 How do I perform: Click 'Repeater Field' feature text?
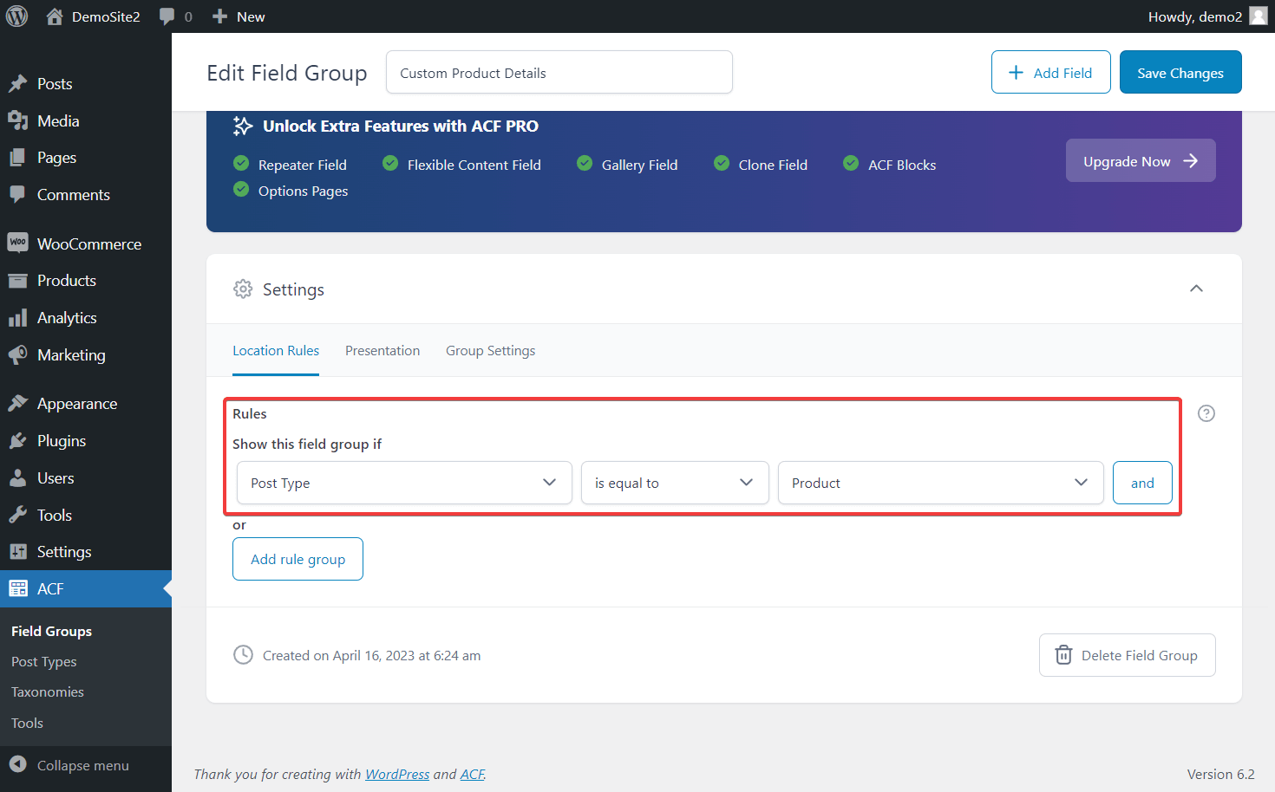303,165
